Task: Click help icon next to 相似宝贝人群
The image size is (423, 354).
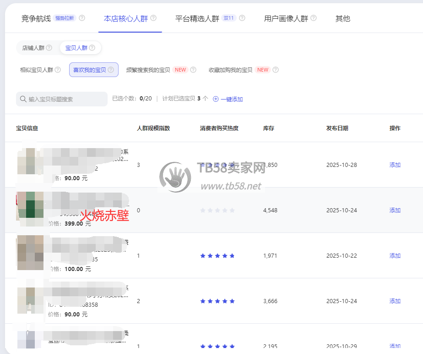Action: coord(58,70)
